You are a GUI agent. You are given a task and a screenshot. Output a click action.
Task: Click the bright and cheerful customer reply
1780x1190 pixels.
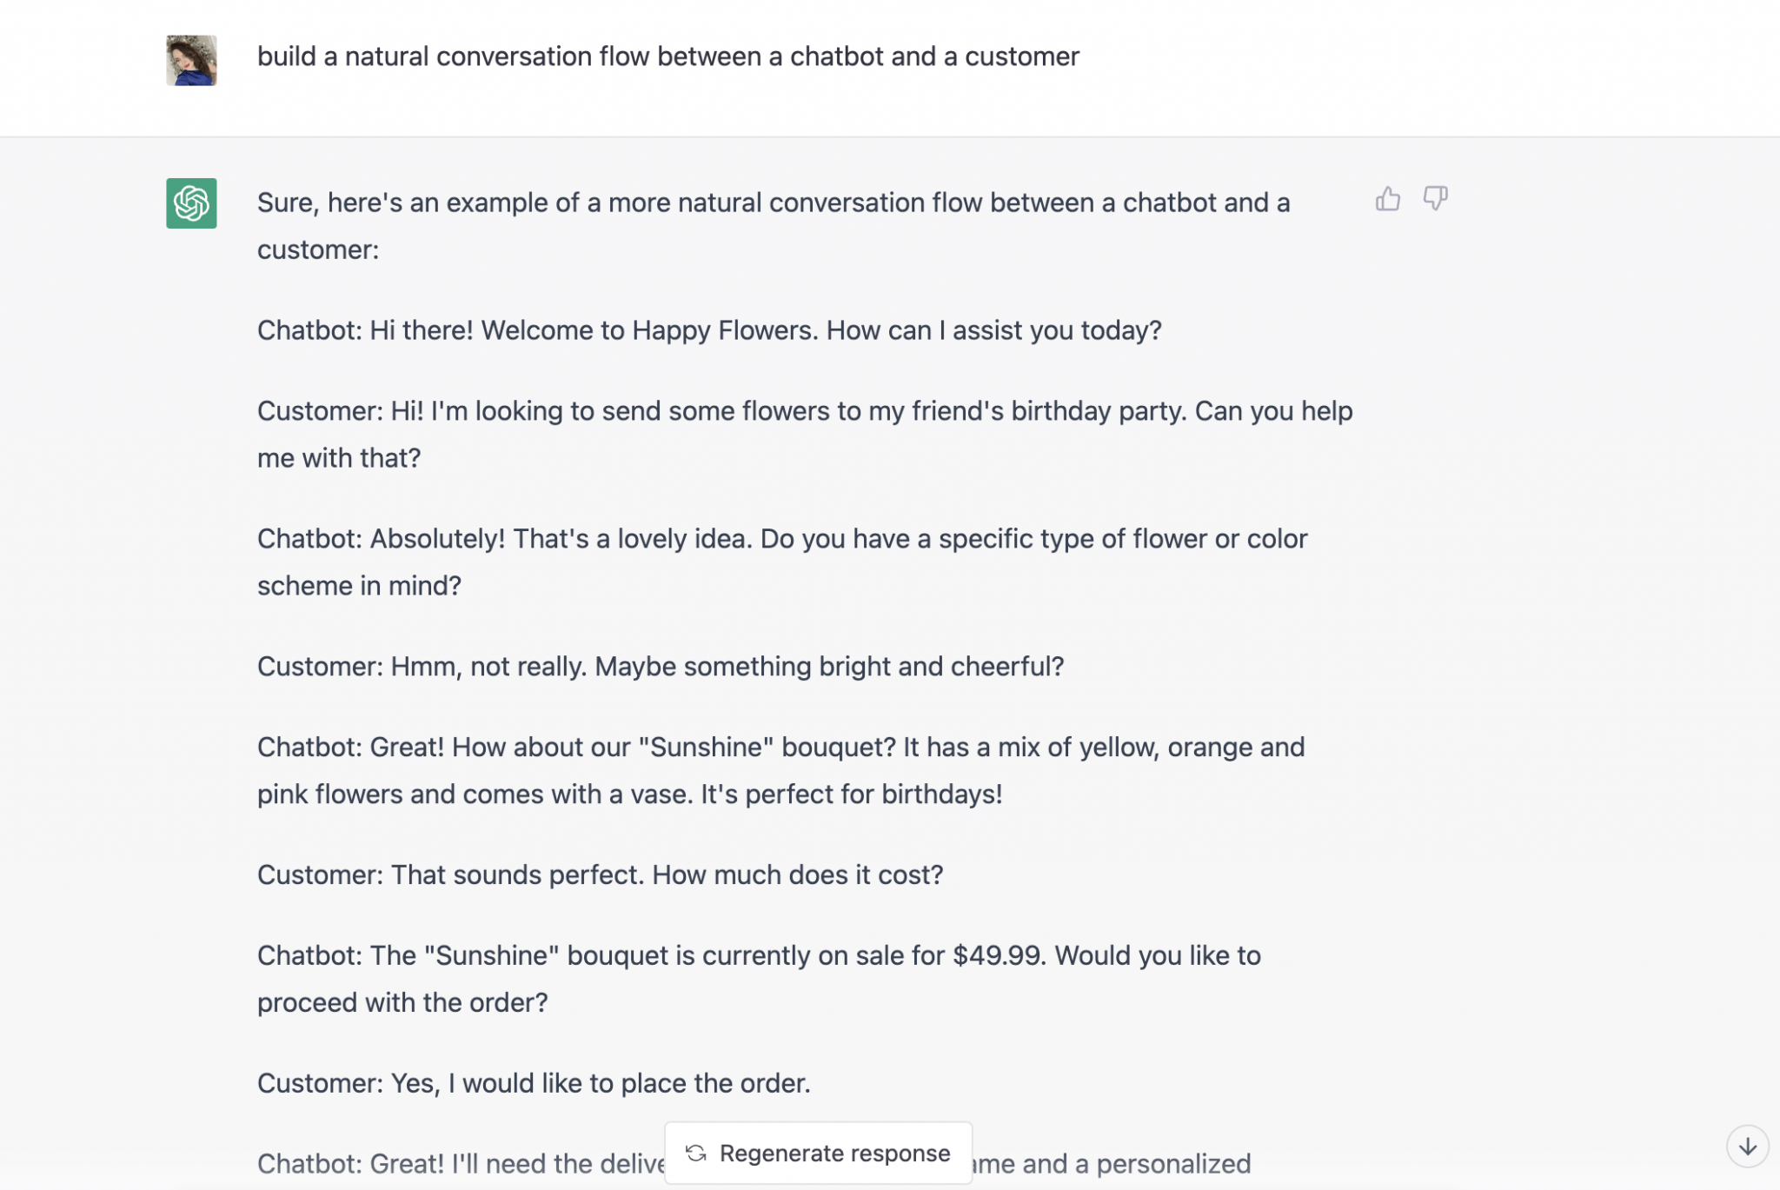661,666
